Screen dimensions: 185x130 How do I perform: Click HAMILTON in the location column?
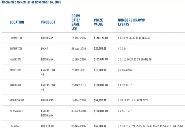pyautogui.click(x=15, y=59)
